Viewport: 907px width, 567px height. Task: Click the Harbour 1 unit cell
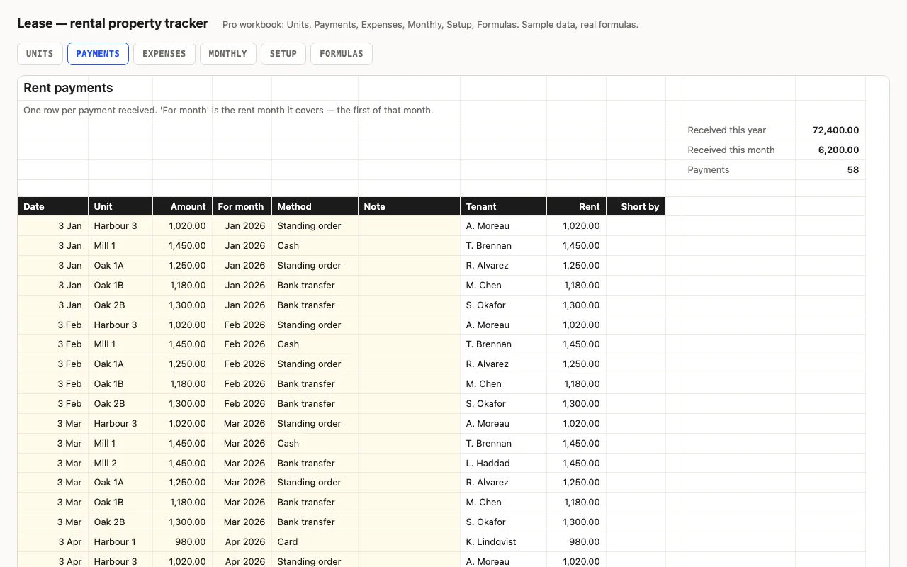click(x=120, y=541)
